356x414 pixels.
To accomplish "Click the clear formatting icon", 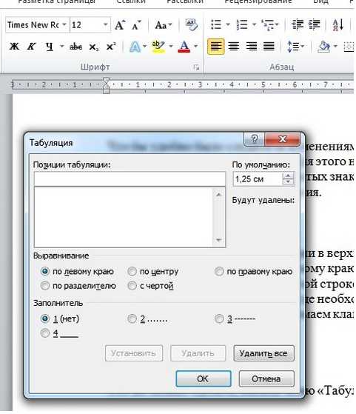I will (x=191, y=25).
